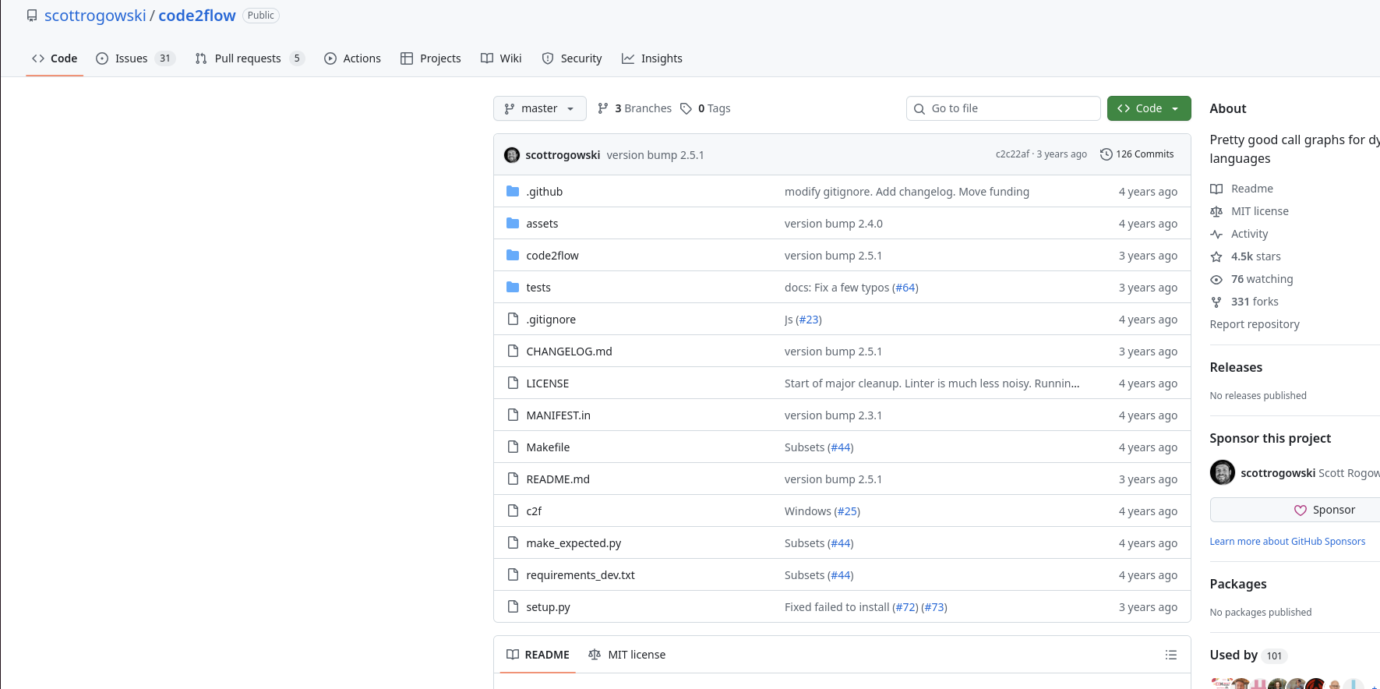Open Learn more about GitHub Sponsors link
This screenshot has width=1380, height=689.
pyautogui.click(x=1287, y=542)
